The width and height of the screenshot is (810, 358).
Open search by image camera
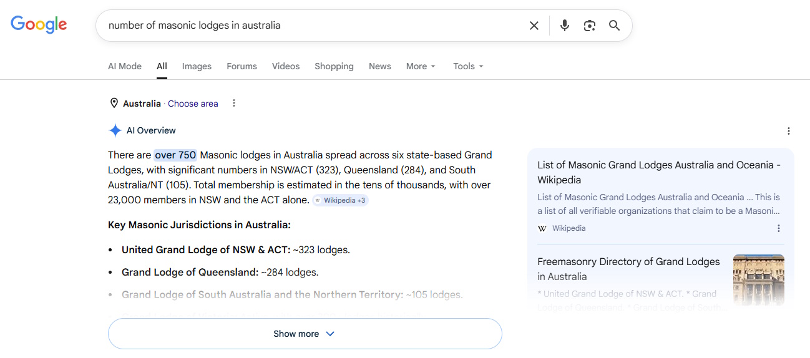[x=590, y=26]
